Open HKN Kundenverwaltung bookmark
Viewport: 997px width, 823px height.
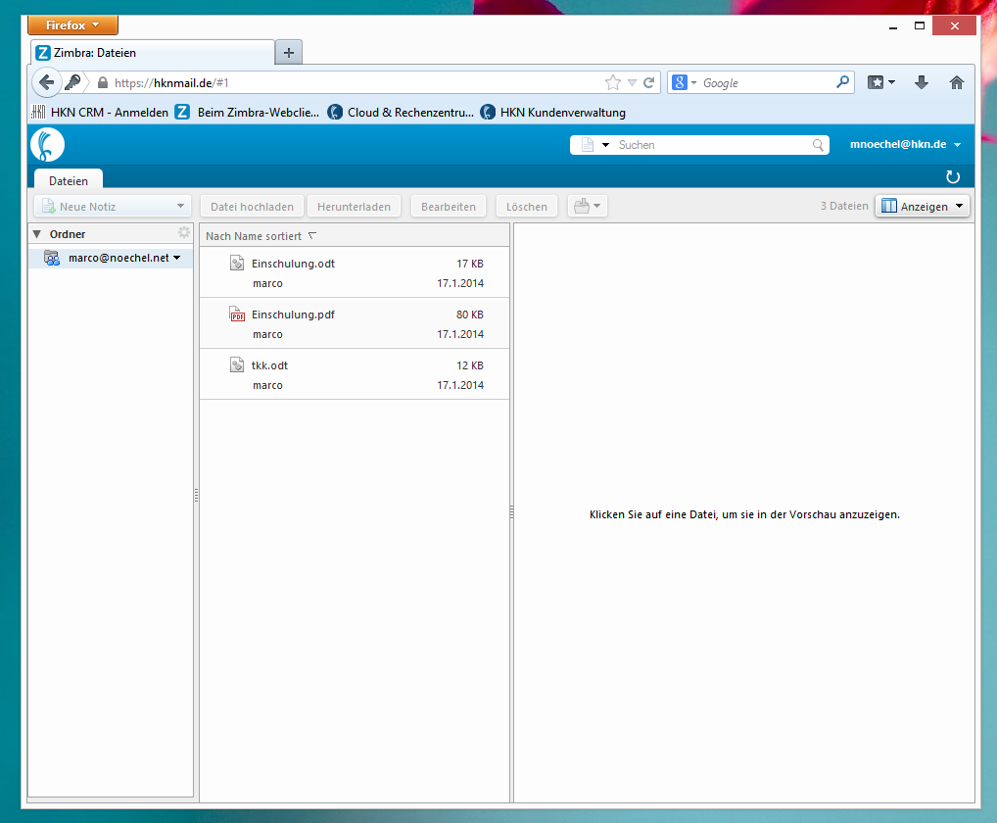[553, 112]
